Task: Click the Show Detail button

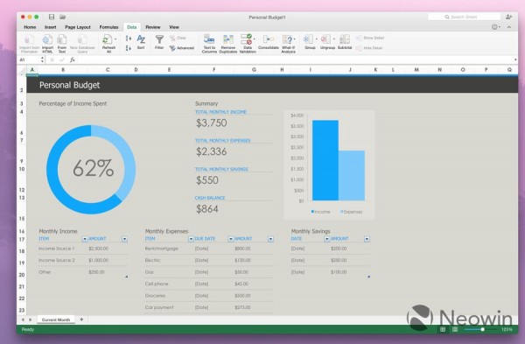Action: (370, 38)
